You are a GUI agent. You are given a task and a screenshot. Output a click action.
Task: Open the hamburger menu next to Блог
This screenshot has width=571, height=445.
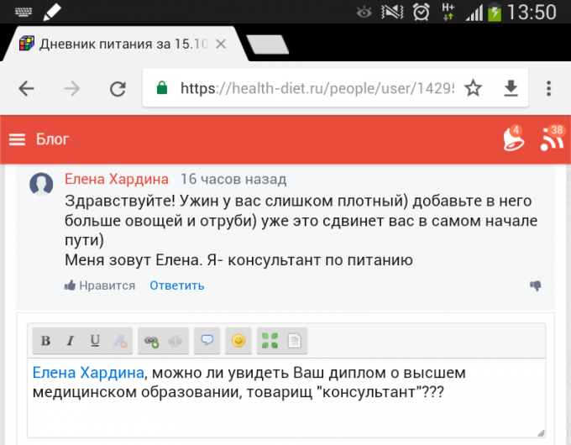(x=18, y=139)
